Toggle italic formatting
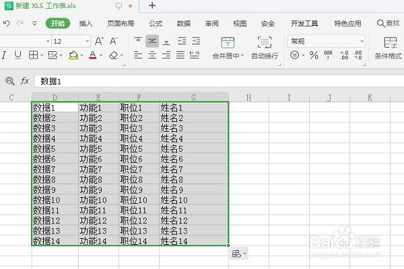Screen dimensions: 404x269 tap(4, 55)
